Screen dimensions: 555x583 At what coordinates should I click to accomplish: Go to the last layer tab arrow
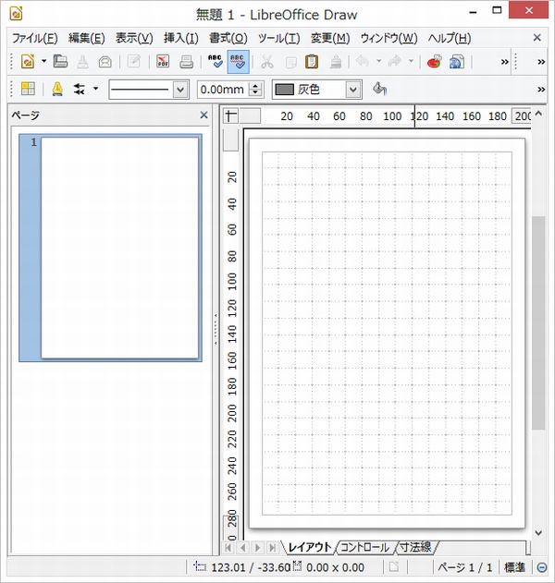tap(273, 548)
